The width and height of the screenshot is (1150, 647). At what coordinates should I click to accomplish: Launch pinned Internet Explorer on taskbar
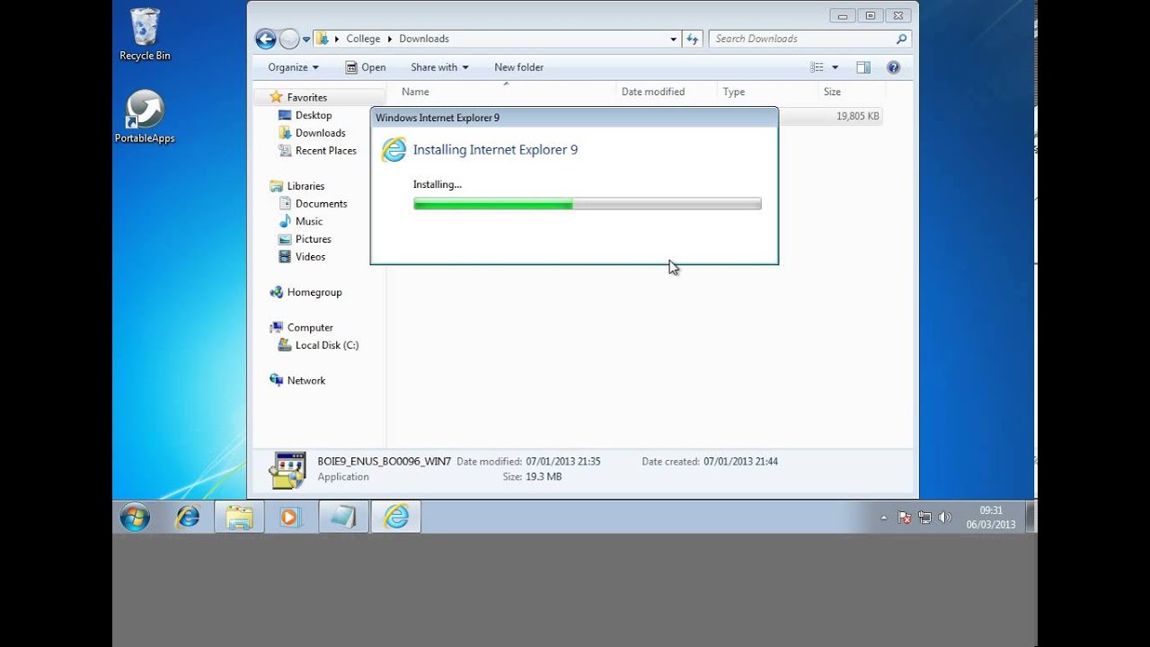coord(188,517)
